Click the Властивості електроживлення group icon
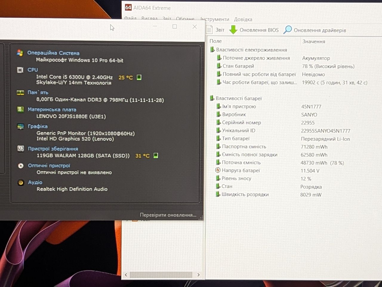This screenshot has height=287, width=382. tap(212, 49)
